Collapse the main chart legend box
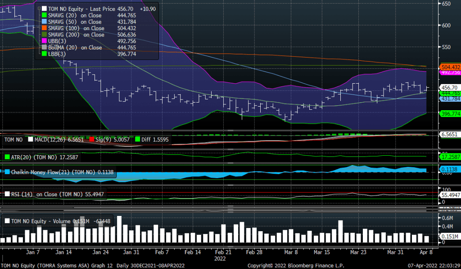461x269 pixels. coord(39,9)
